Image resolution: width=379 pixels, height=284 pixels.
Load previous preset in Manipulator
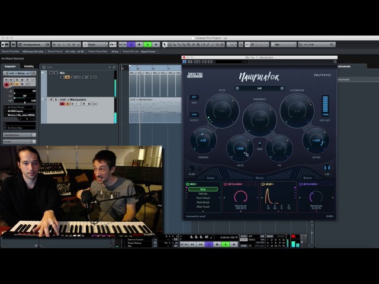coord(237,88)
